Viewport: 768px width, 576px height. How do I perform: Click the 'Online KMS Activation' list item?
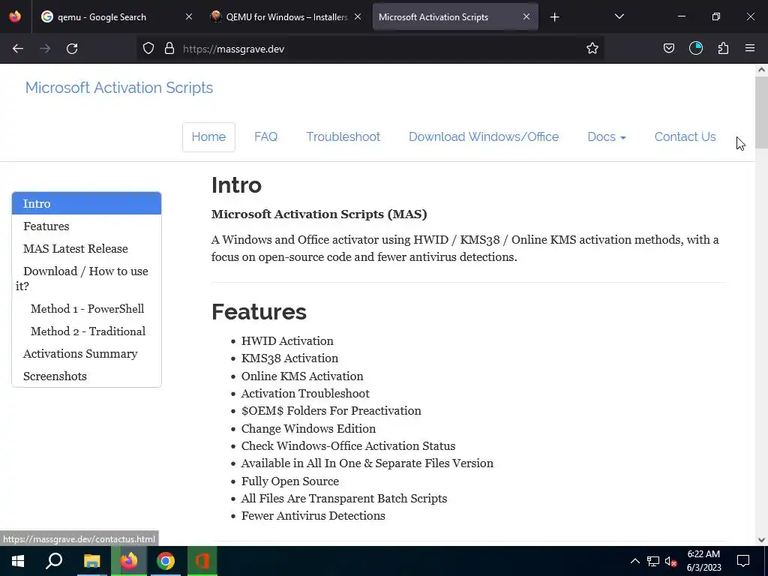302,376
